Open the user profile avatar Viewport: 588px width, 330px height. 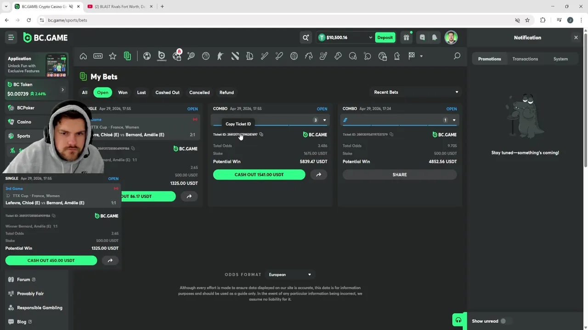click(x=451, y=38)
